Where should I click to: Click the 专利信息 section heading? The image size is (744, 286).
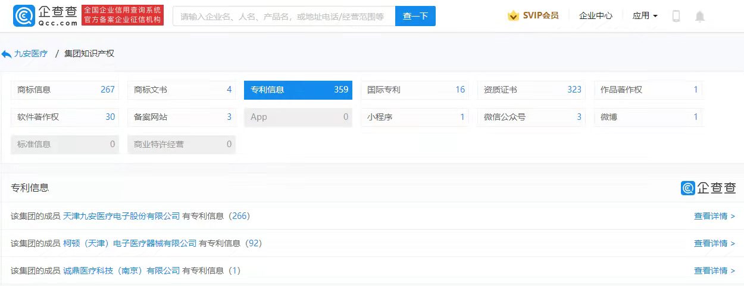[30, 188]
